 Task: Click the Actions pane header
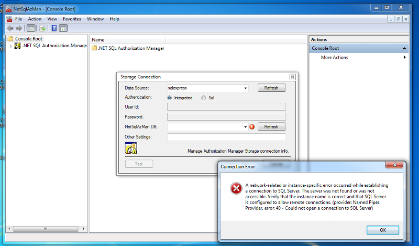[x=359, y=39]
